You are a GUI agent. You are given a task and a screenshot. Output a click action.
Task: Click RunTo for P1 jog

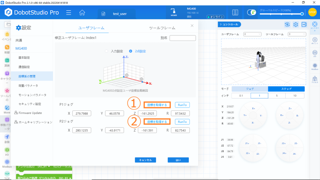point(182,105)
